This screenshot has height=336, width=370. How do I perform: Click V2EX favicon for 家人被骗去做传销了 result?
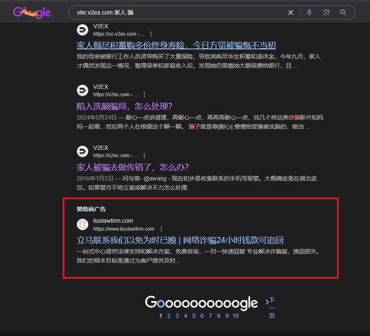pos(83,151)
